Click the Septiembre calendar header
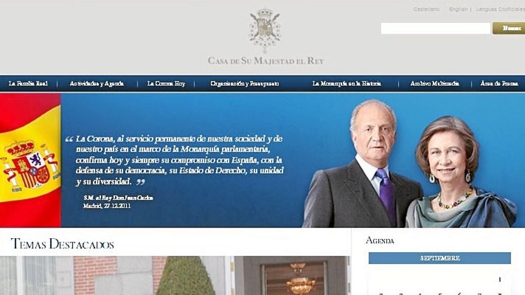Viewport: 525px width, 295px height. point(440,258)
